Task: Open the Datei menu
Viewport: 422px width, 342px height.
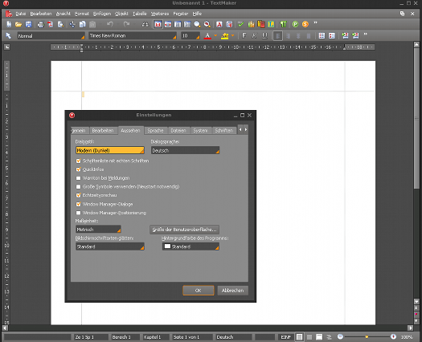Action: [x=21, y=14]
